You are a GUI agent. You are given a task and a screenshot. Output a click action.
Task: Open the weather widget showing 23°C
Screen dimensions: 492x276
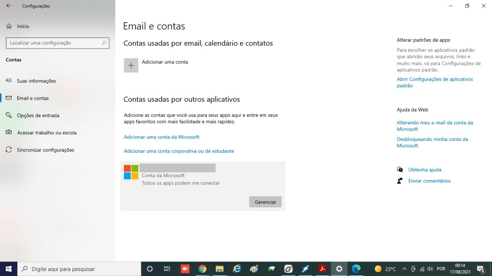(x=386, y=269)
